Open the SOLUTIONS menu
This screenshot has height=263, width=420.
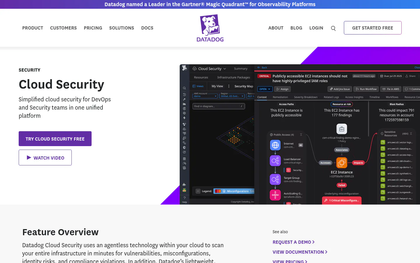point(122,28)
